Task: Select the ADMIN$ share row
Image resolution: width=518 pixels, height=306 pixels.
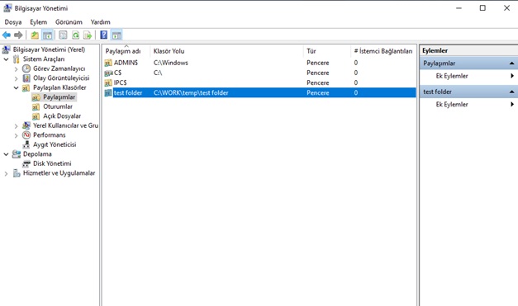Action: pyautogui.click(x=259, y=63)
